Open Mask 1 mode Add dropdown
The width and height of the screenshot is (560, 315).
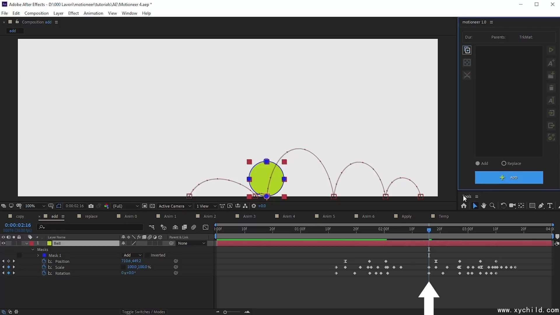pyautogui.click(x=132, y=255)
